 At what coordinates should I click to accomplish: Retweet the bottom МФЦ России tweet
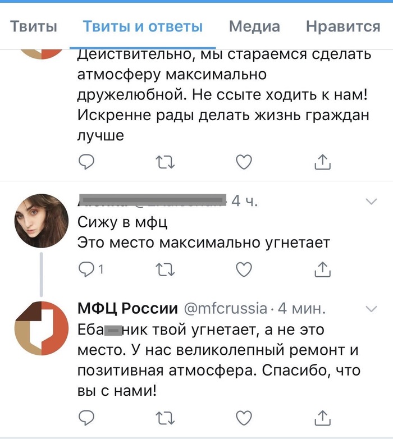click(x=164, y=417)
